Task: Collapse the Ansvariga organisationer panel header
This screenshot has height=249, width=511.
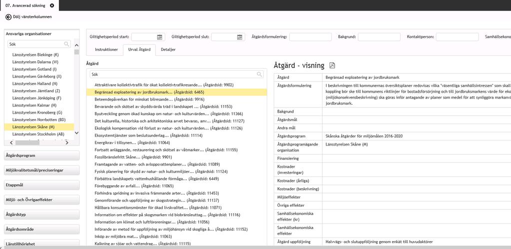Action: (x=42, y=34)
